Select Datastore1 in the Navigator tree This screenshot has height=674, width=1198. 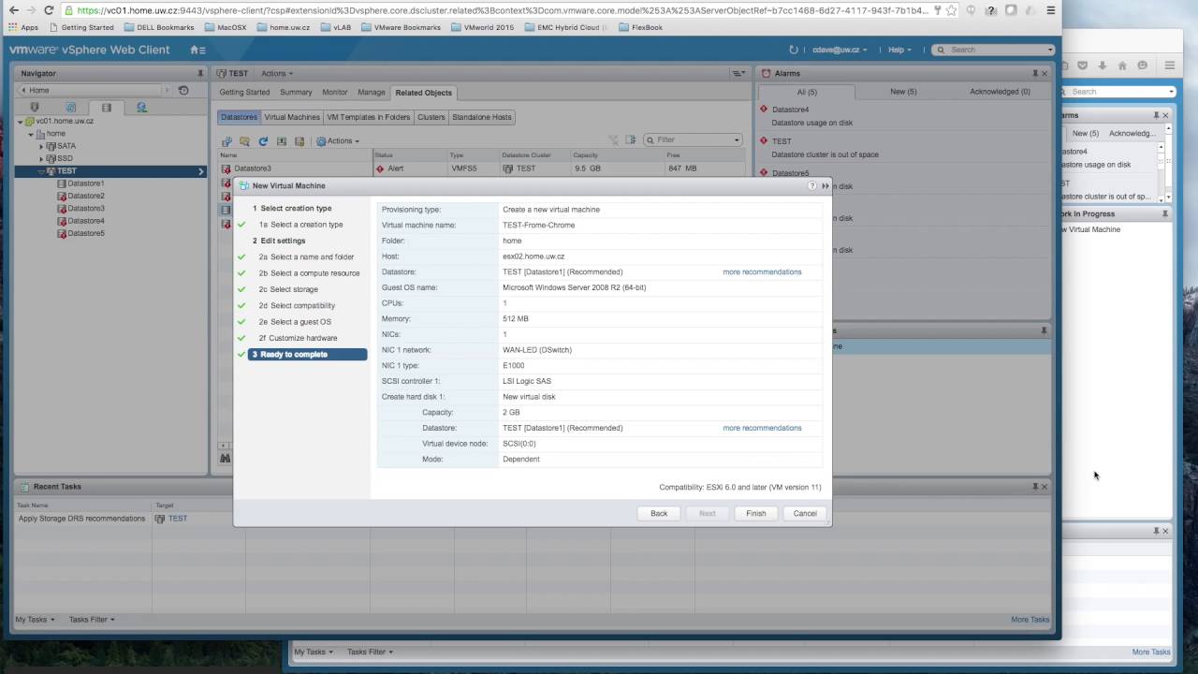86,183
